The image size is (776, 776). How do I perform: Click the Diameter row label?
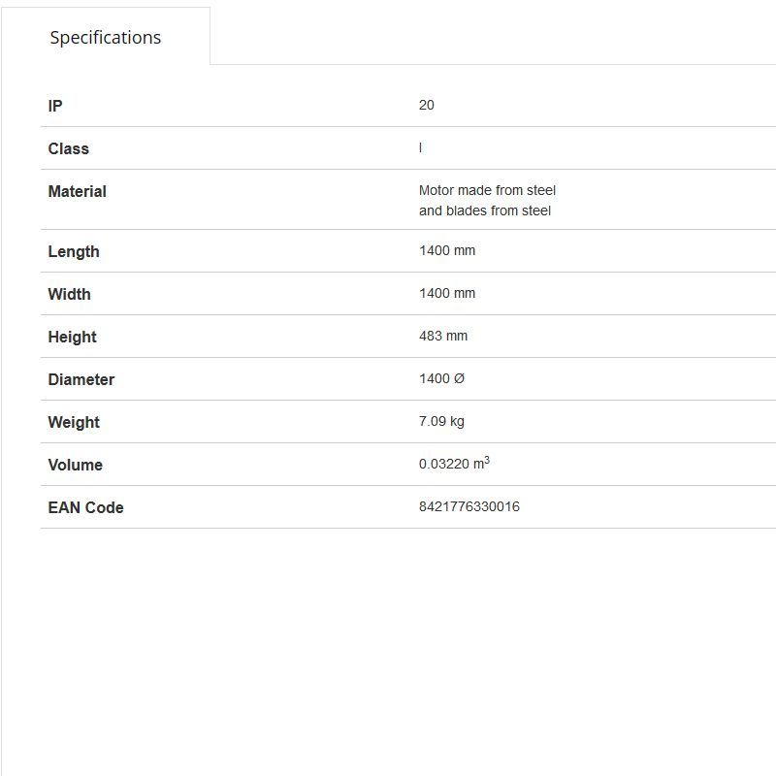coord(81,379)
